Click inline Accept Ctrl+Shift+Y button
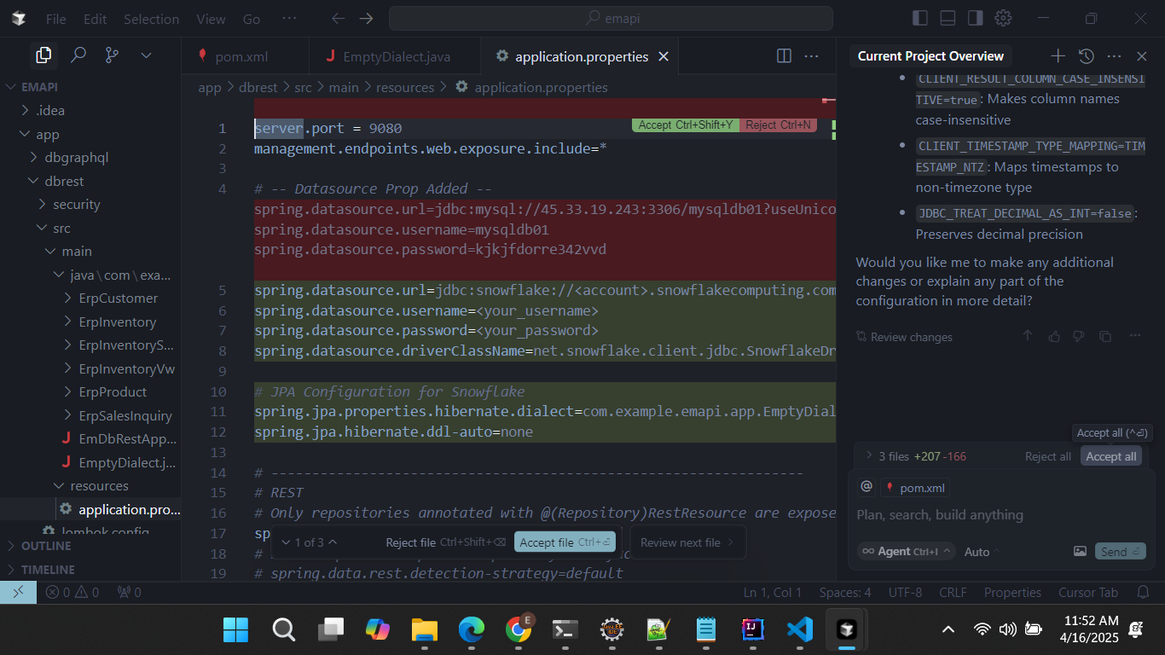Viewport: 1165px width, 655px height. click(686, 125)
